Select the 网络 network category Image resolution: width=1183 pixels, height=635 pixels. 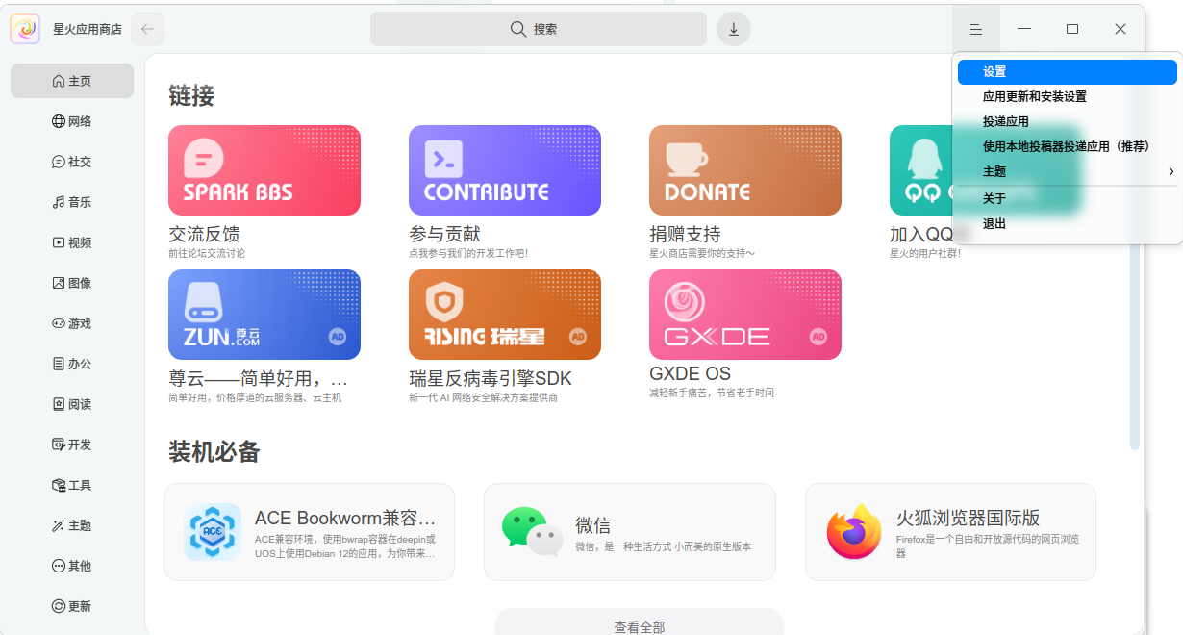click(x=72, y=121)
